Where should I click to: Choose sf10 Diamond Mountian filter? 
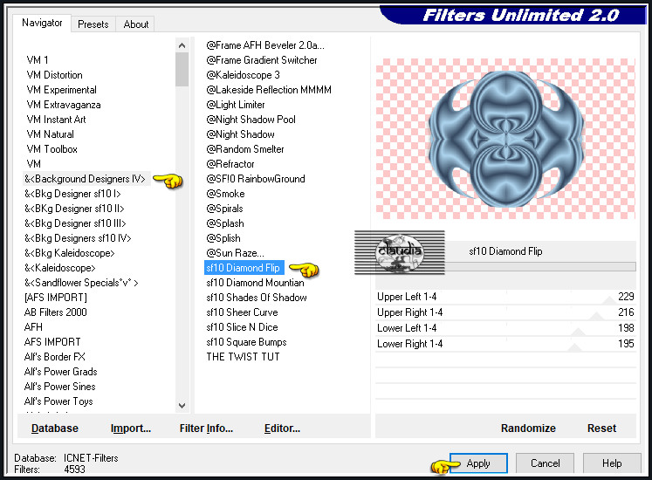click(256, 283)
